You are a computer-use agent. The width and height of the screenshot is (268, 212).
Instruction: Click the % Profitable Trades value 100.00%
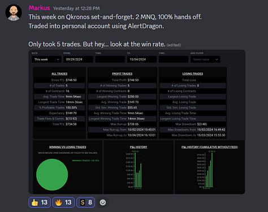coord(71,107)
